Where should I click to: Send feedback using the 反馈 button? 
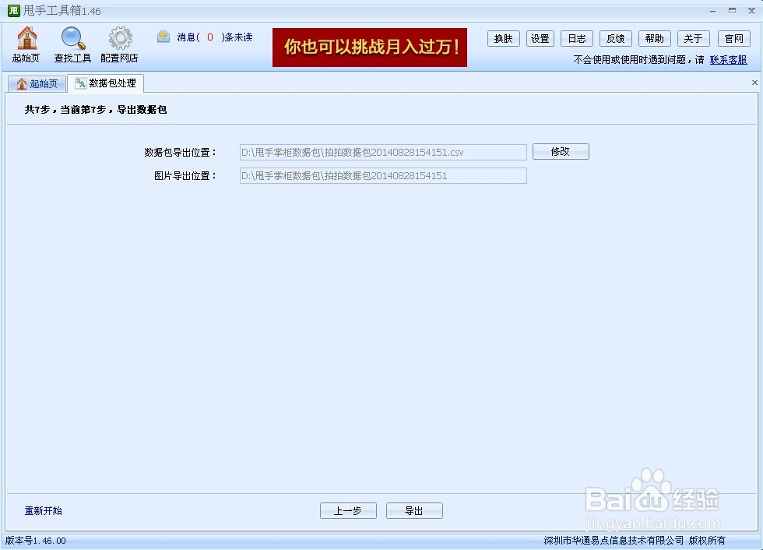tap(615, 38)
